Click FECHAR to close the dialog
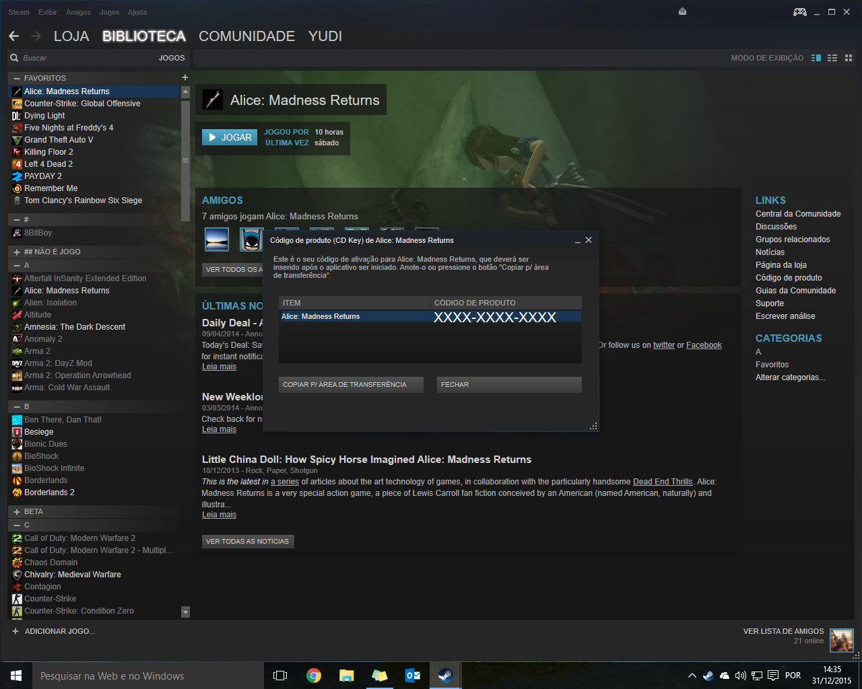This screenshot has width=862, height=689. [x=509, y=385]
